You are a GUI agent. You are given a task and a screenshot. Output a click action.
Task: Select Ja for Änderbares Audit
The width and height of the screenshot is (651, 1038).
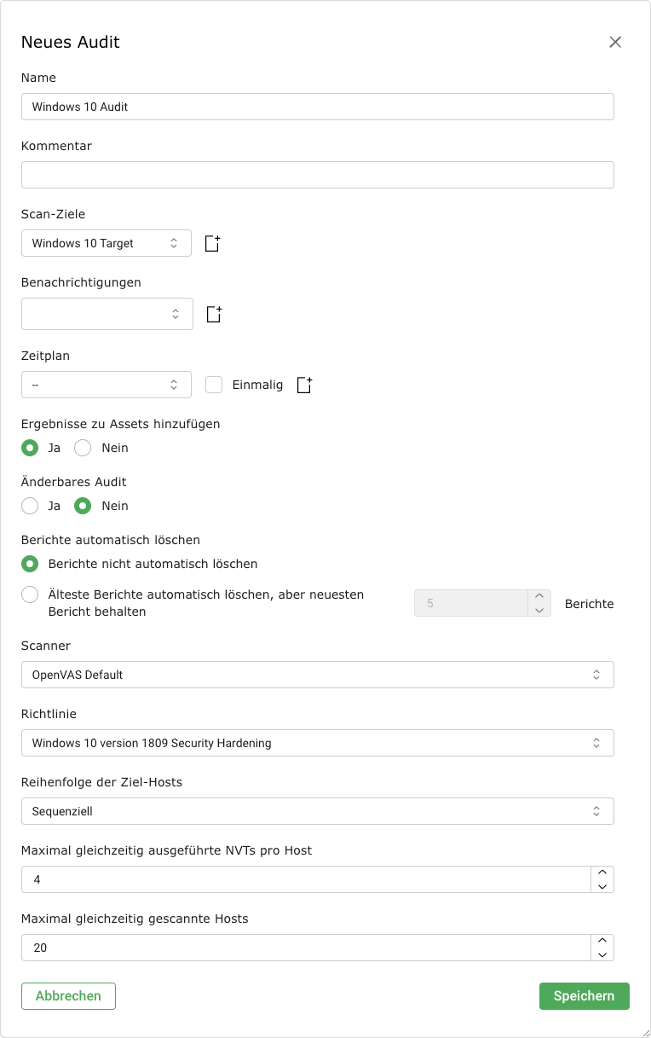[30, 506]
